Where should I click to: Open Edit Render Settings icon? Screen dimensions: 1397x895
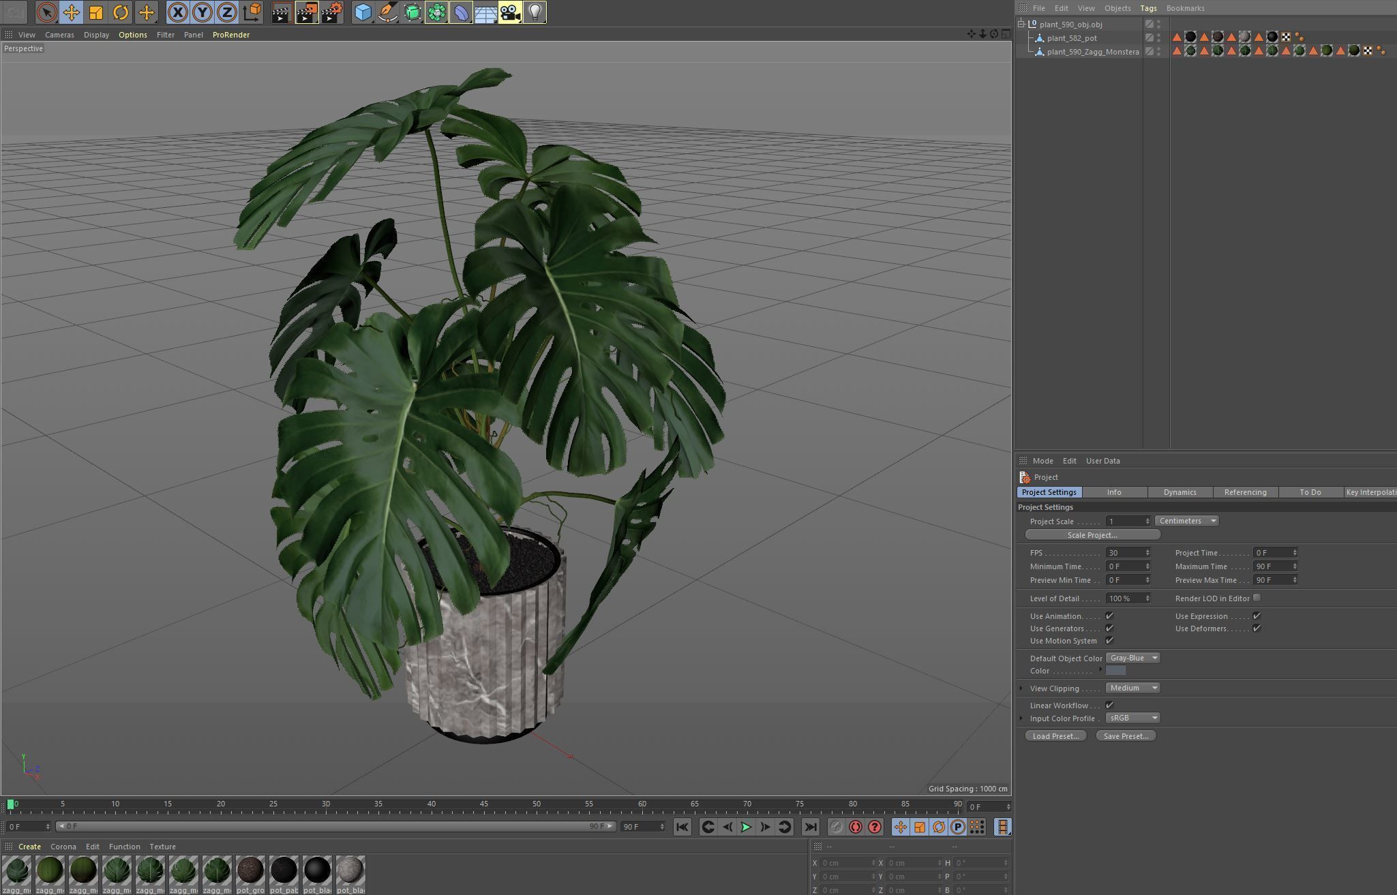coord(331,12)
